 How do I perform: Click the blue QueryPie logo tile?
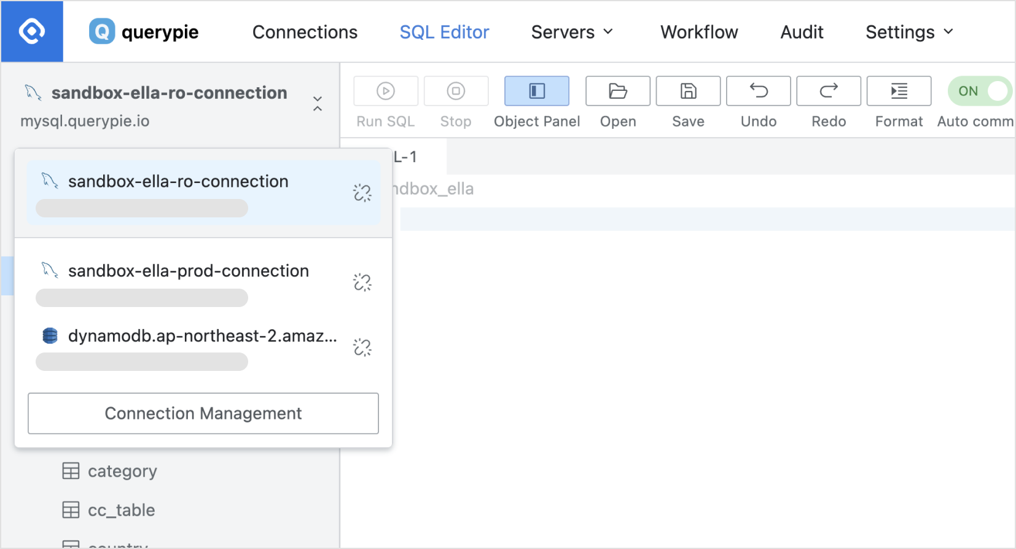(x=32, y=31)
